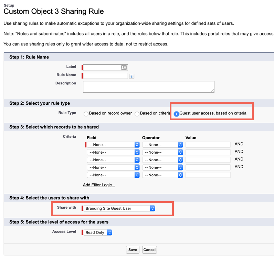This screenshot has height=258, width=274.
Task: Open the Add Filter Logic link
Action: tap(99, 185)
